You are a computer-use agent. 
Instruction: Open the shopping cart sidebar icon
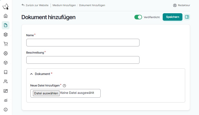tap(6, 44)
